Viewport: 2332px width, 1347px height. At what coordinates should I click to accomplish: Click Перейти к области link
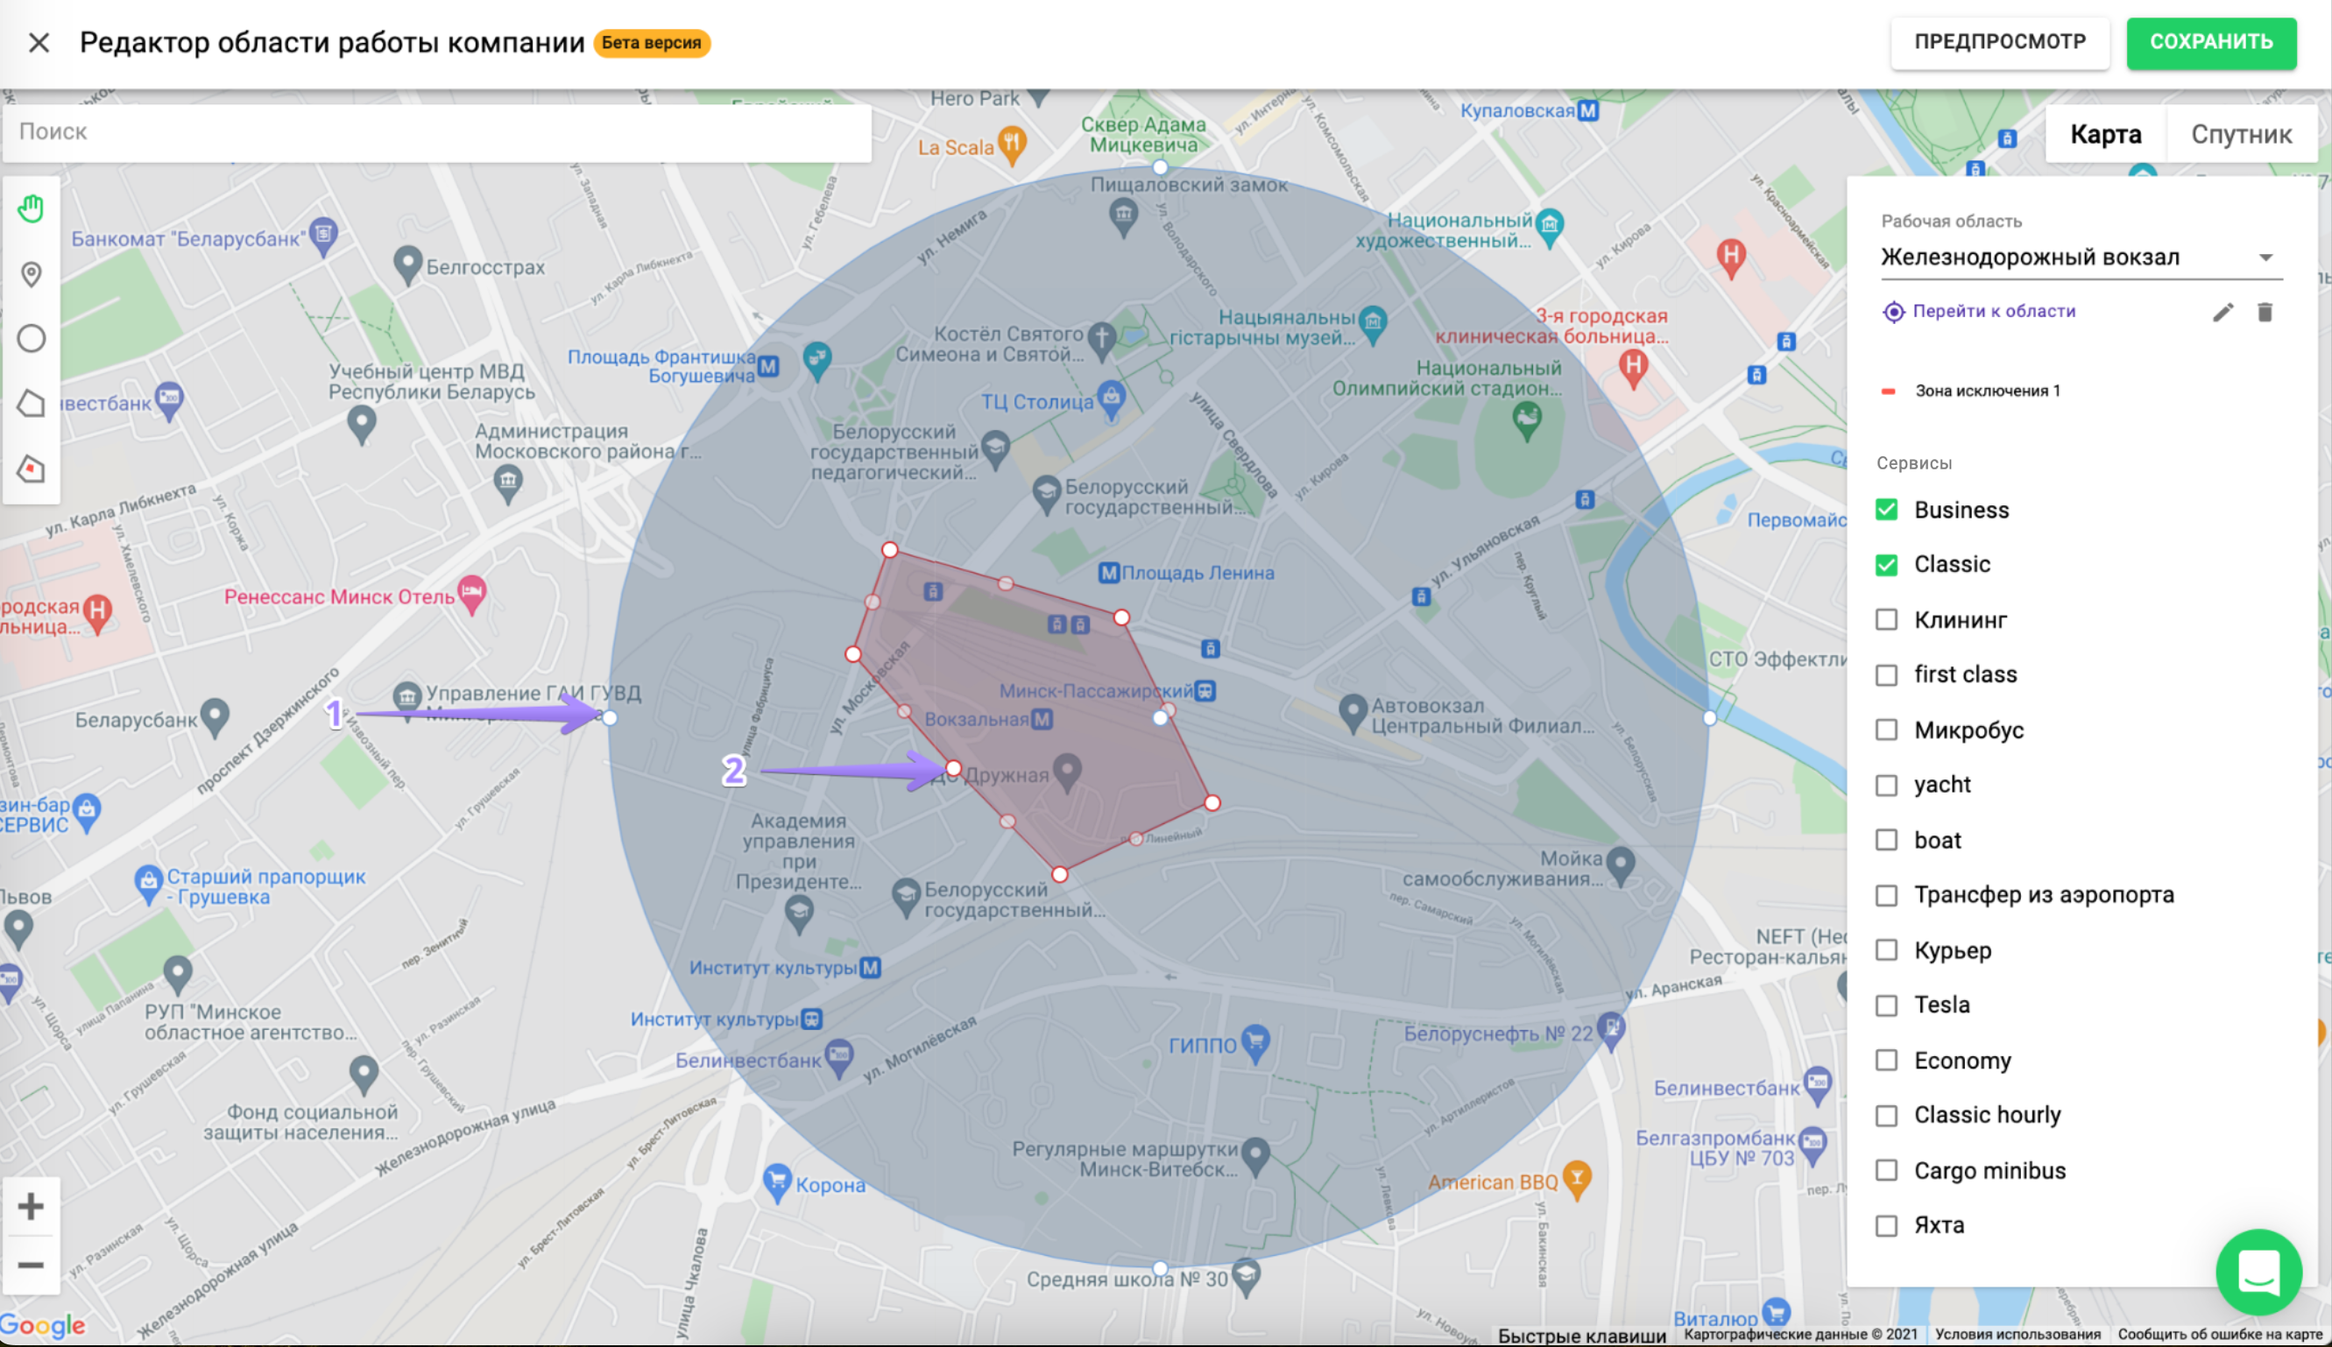pos(1992,312)
